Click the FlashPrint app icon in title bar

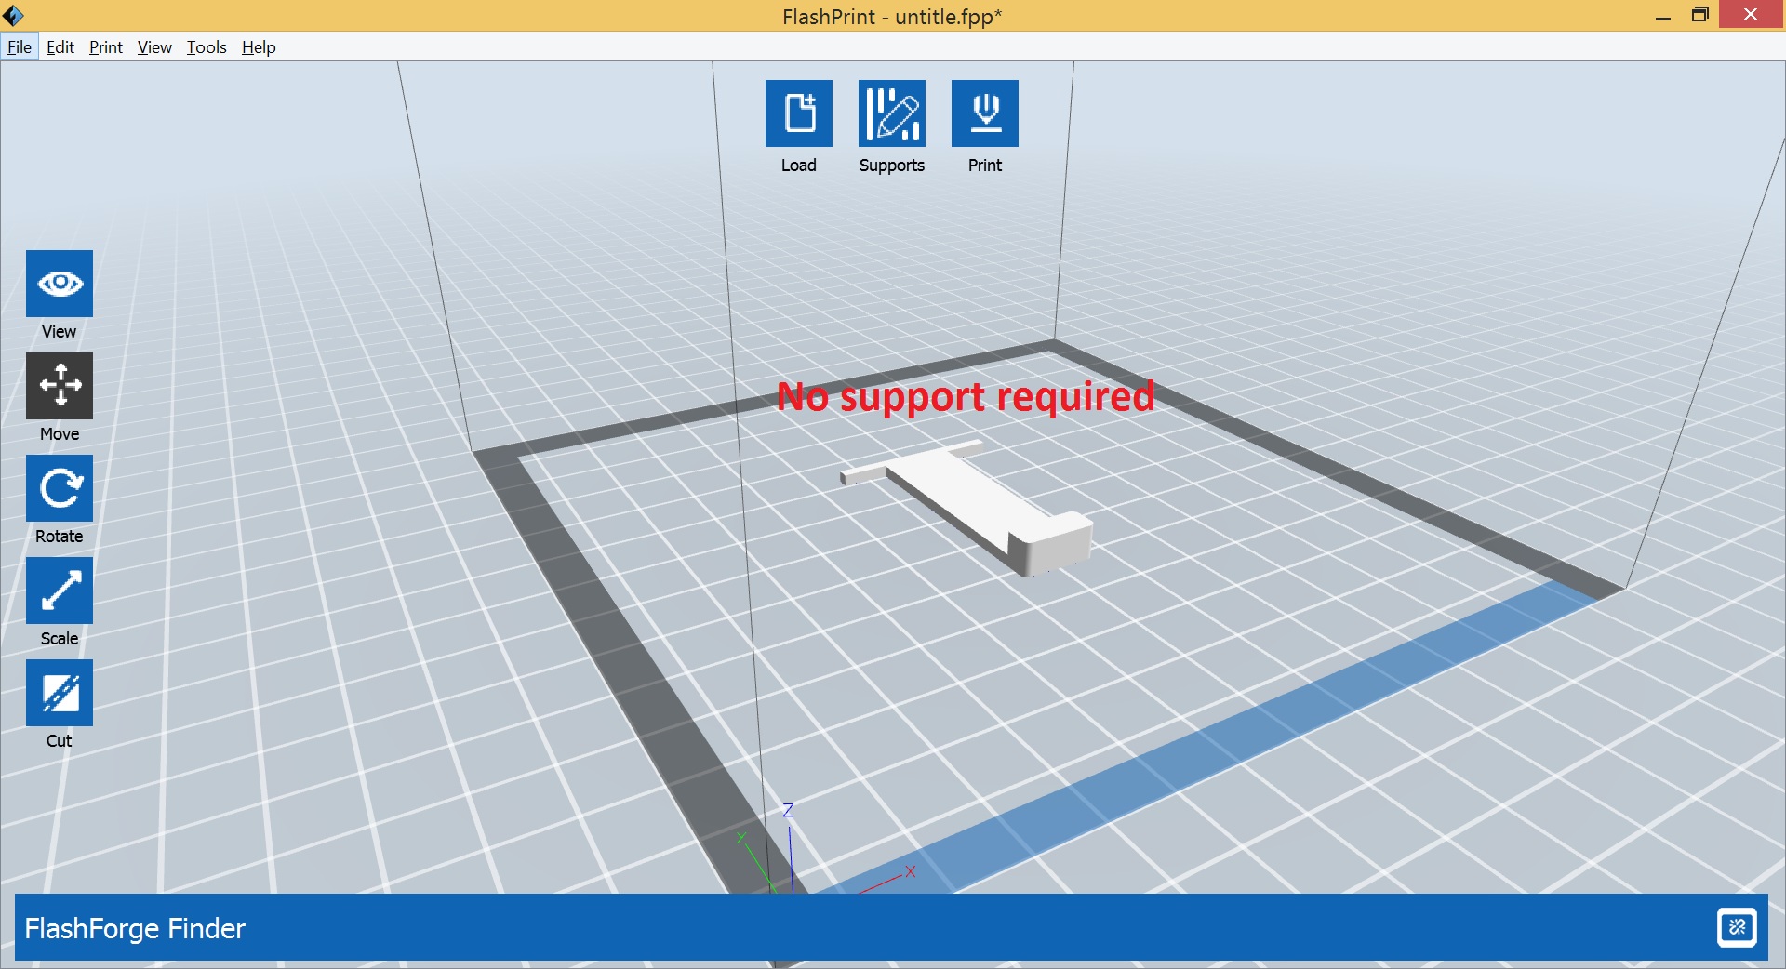tap(13, 15)
